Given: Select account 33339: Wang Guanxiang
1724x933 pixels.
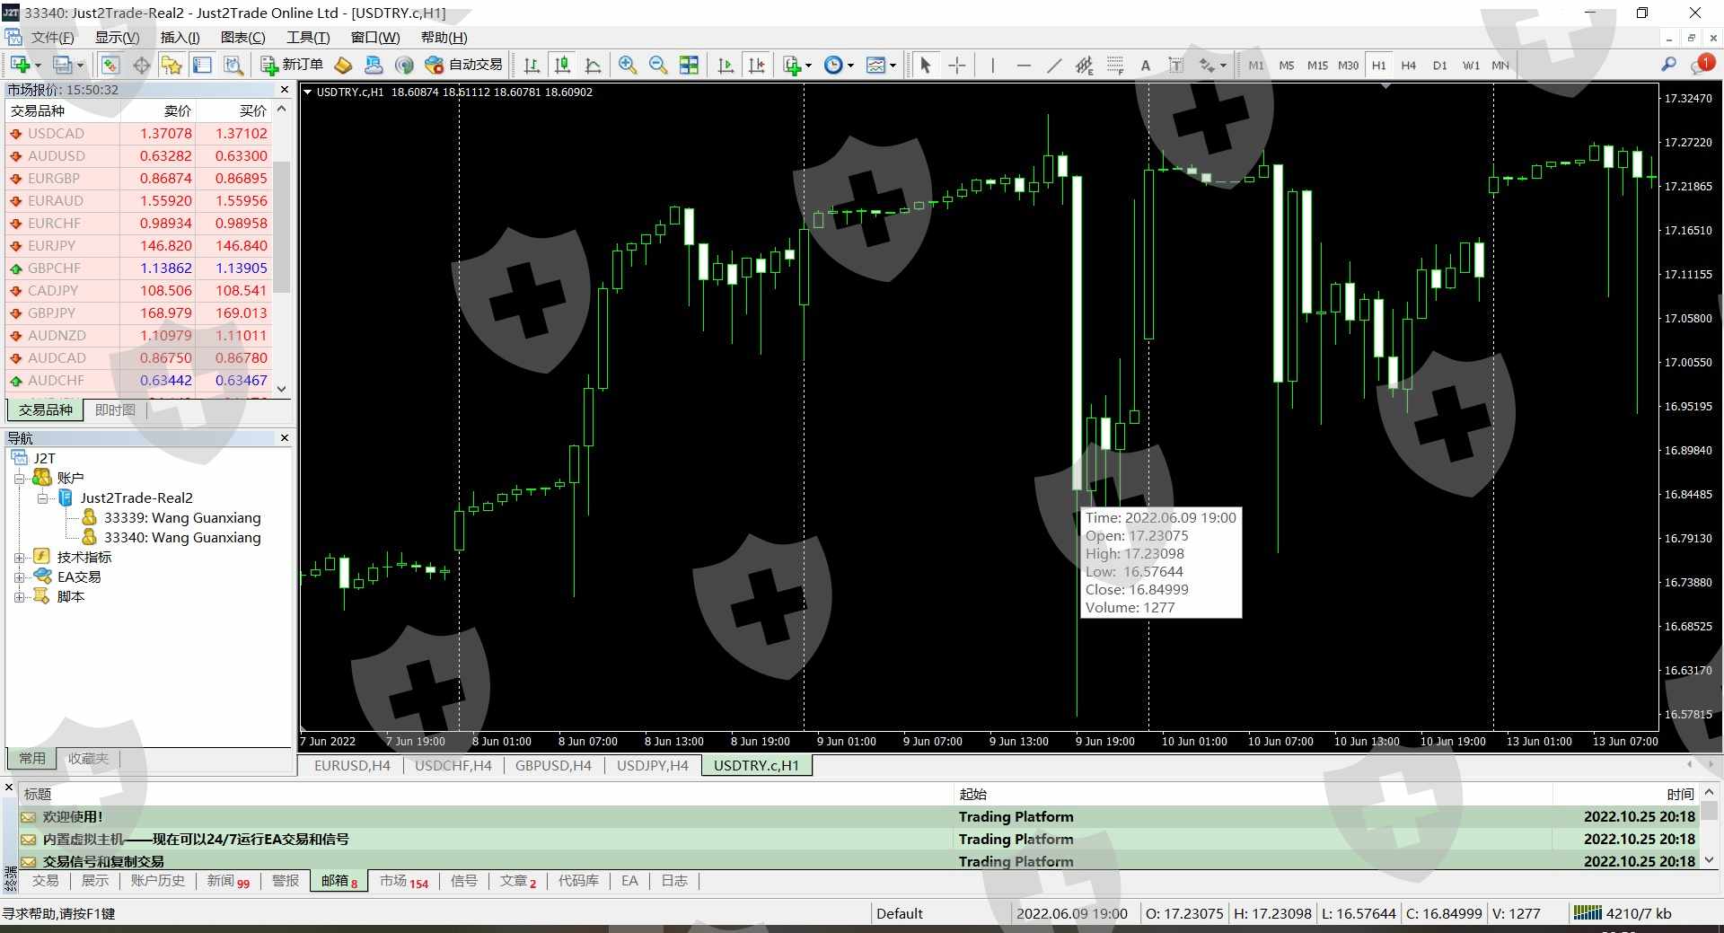Looking at the screenshot, I should click(x=181, y=518).
